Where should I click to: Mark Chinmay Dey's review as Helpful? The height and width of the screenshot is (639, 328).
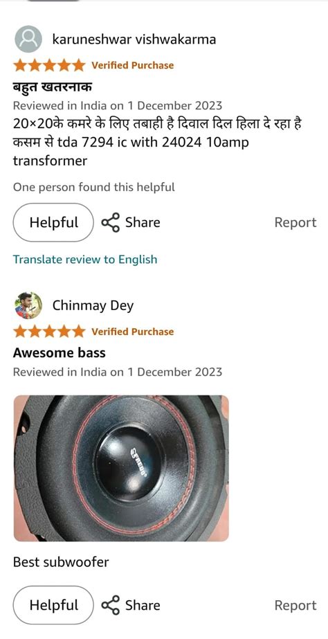pos(53,605)
